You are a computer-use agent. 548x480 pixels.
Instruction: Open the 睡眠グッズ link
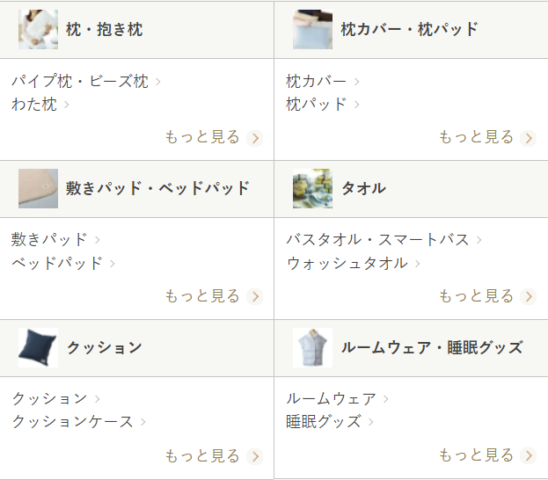324,422
